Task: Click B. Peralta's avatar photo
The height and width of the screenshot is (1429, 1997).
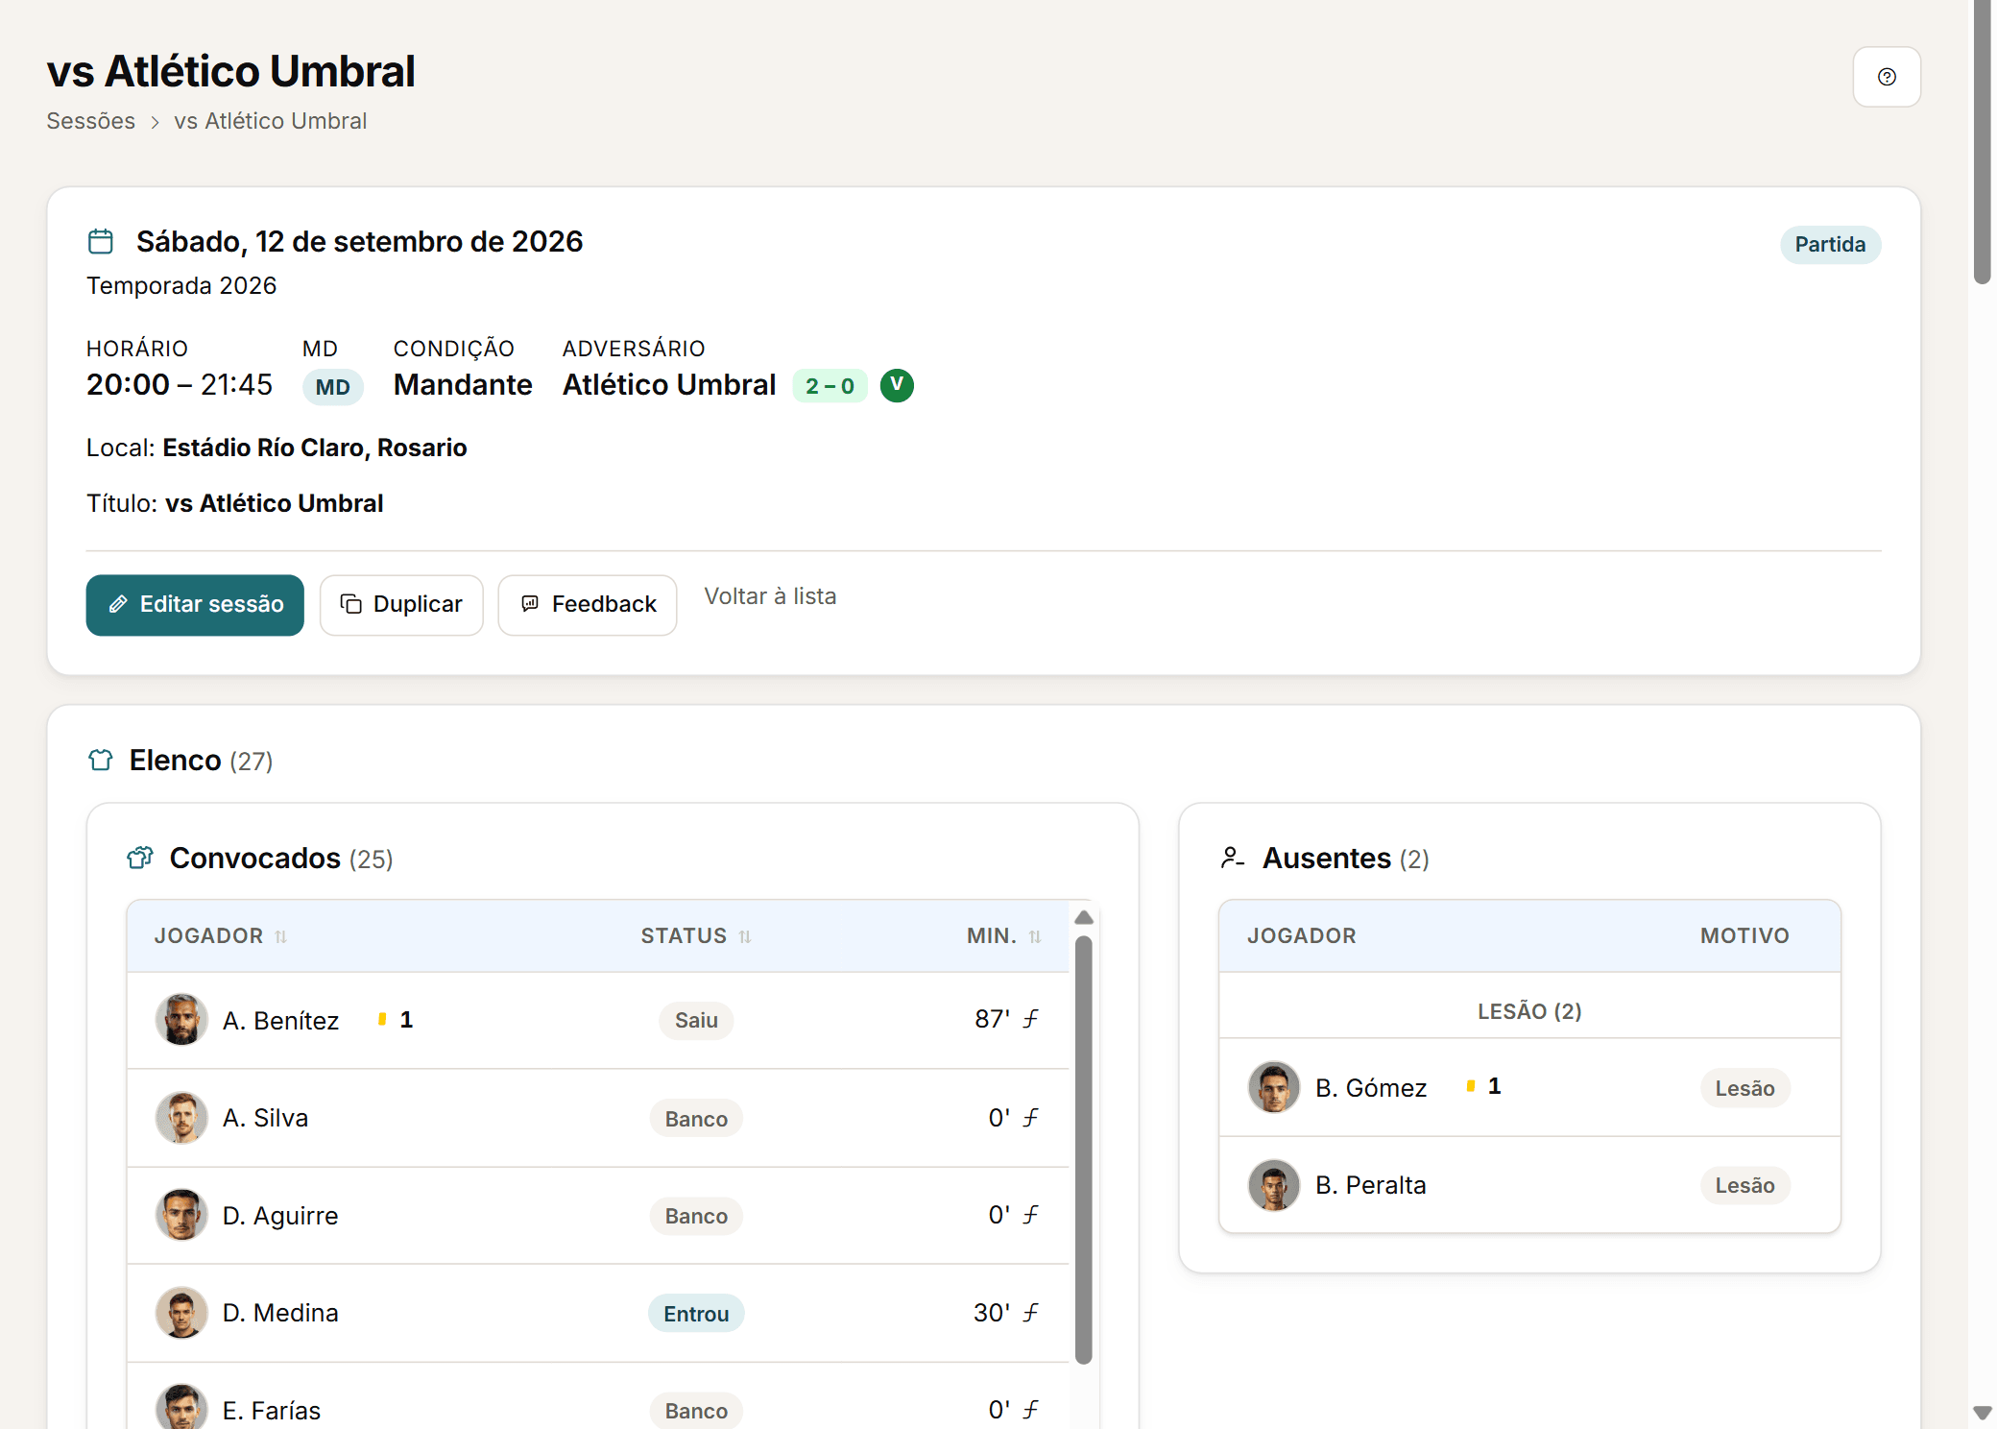Action: pos(1274,1185)
